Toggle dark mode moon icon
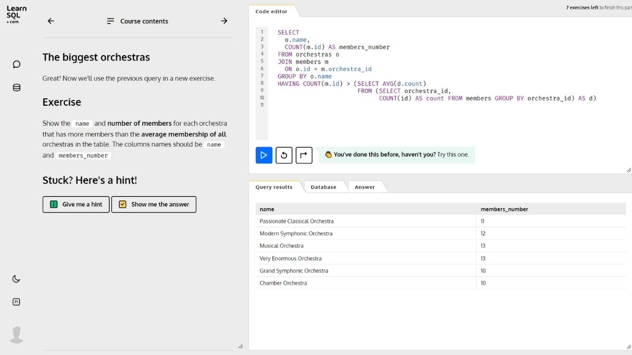Image resolution: width=632 pixels, height=355 pixels. click(x=16, y=279)
